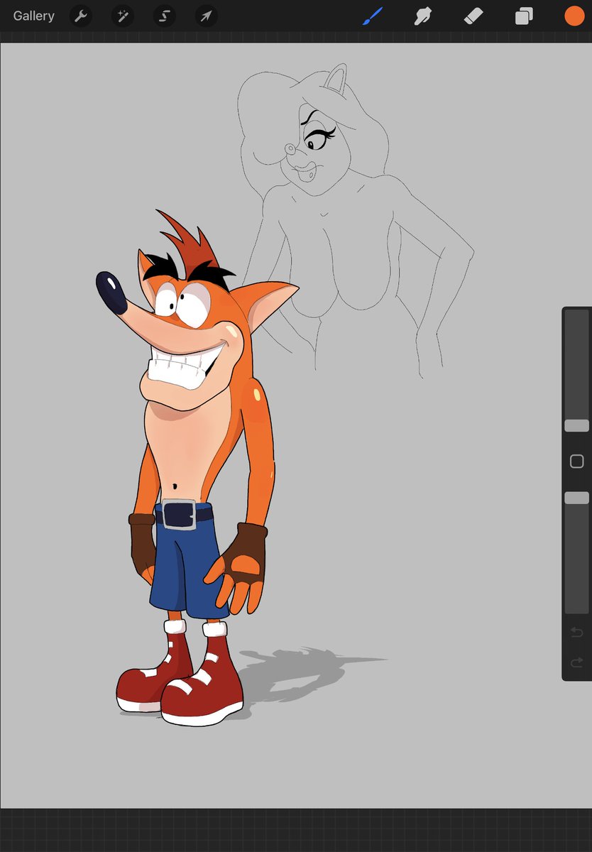Activate the Transform arrow tool
The height and width of the screenshot is (852, 592).
coord(207,16)
